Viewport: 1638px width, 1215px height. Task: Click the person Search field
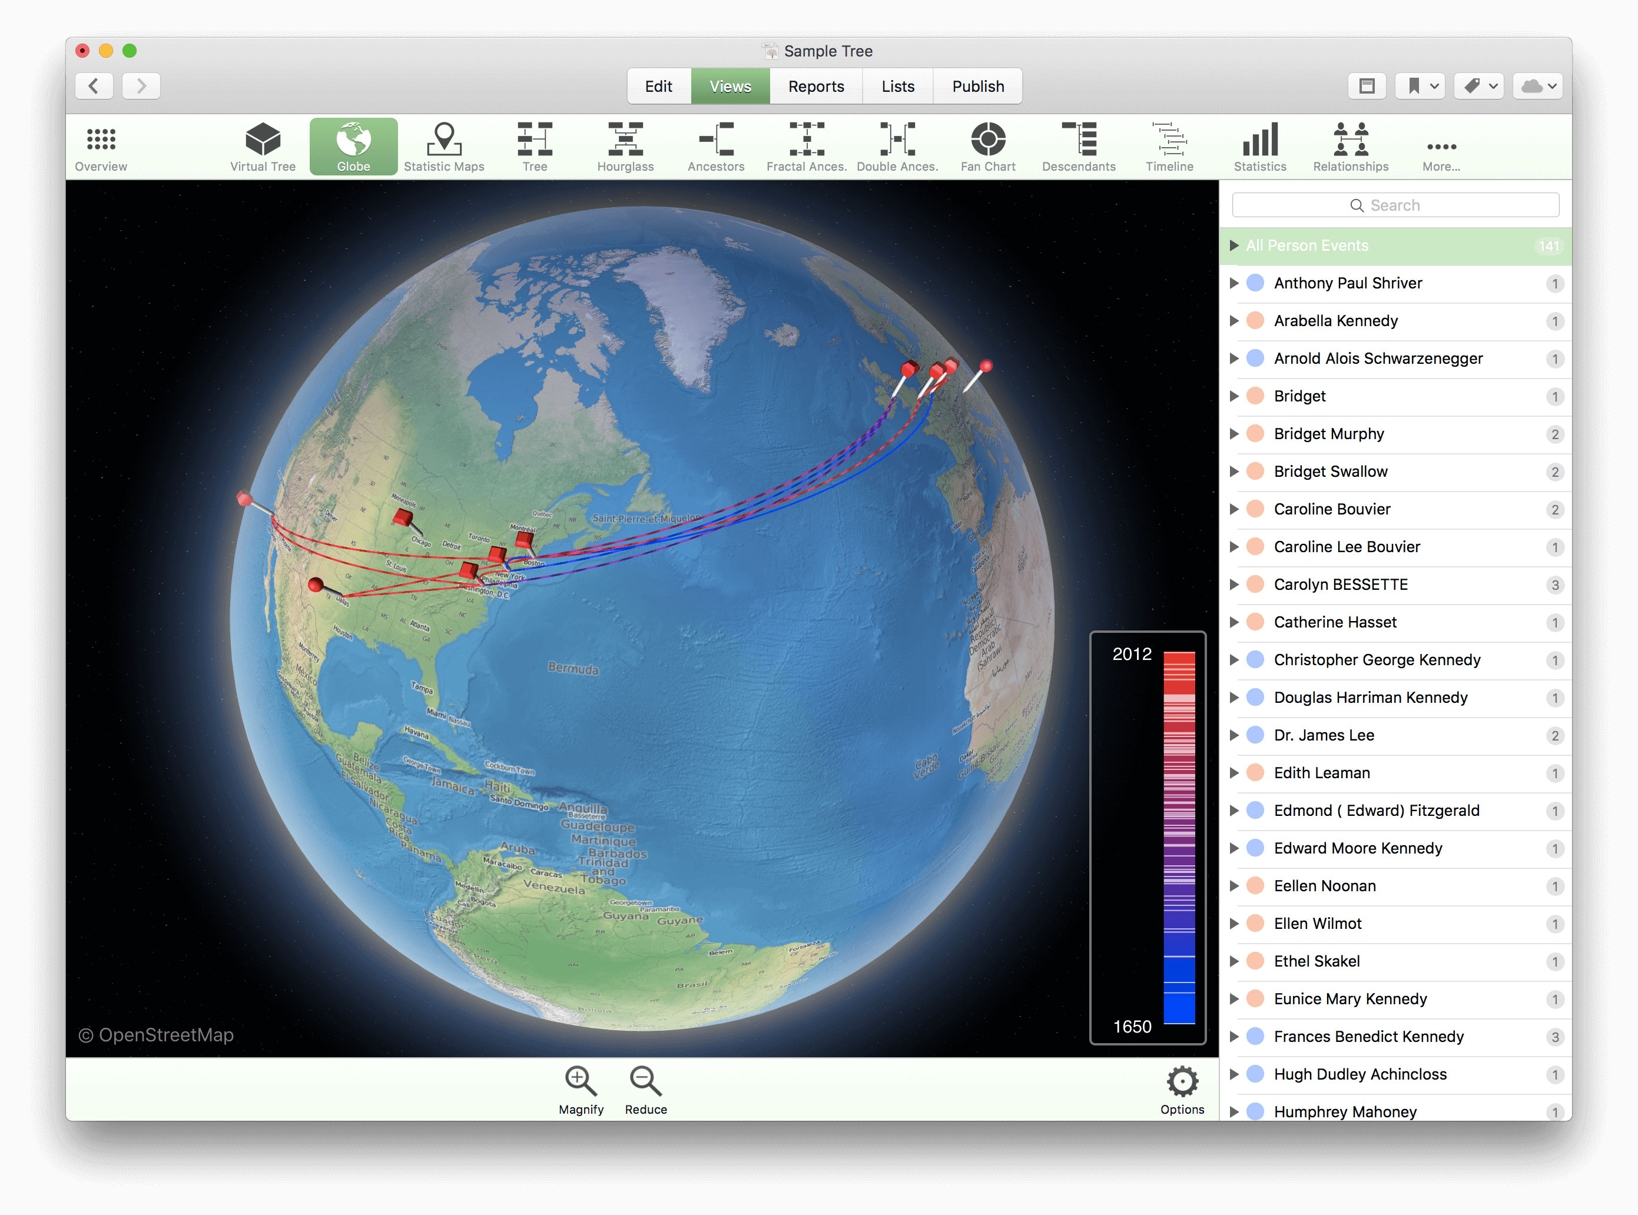[1395, 205]
